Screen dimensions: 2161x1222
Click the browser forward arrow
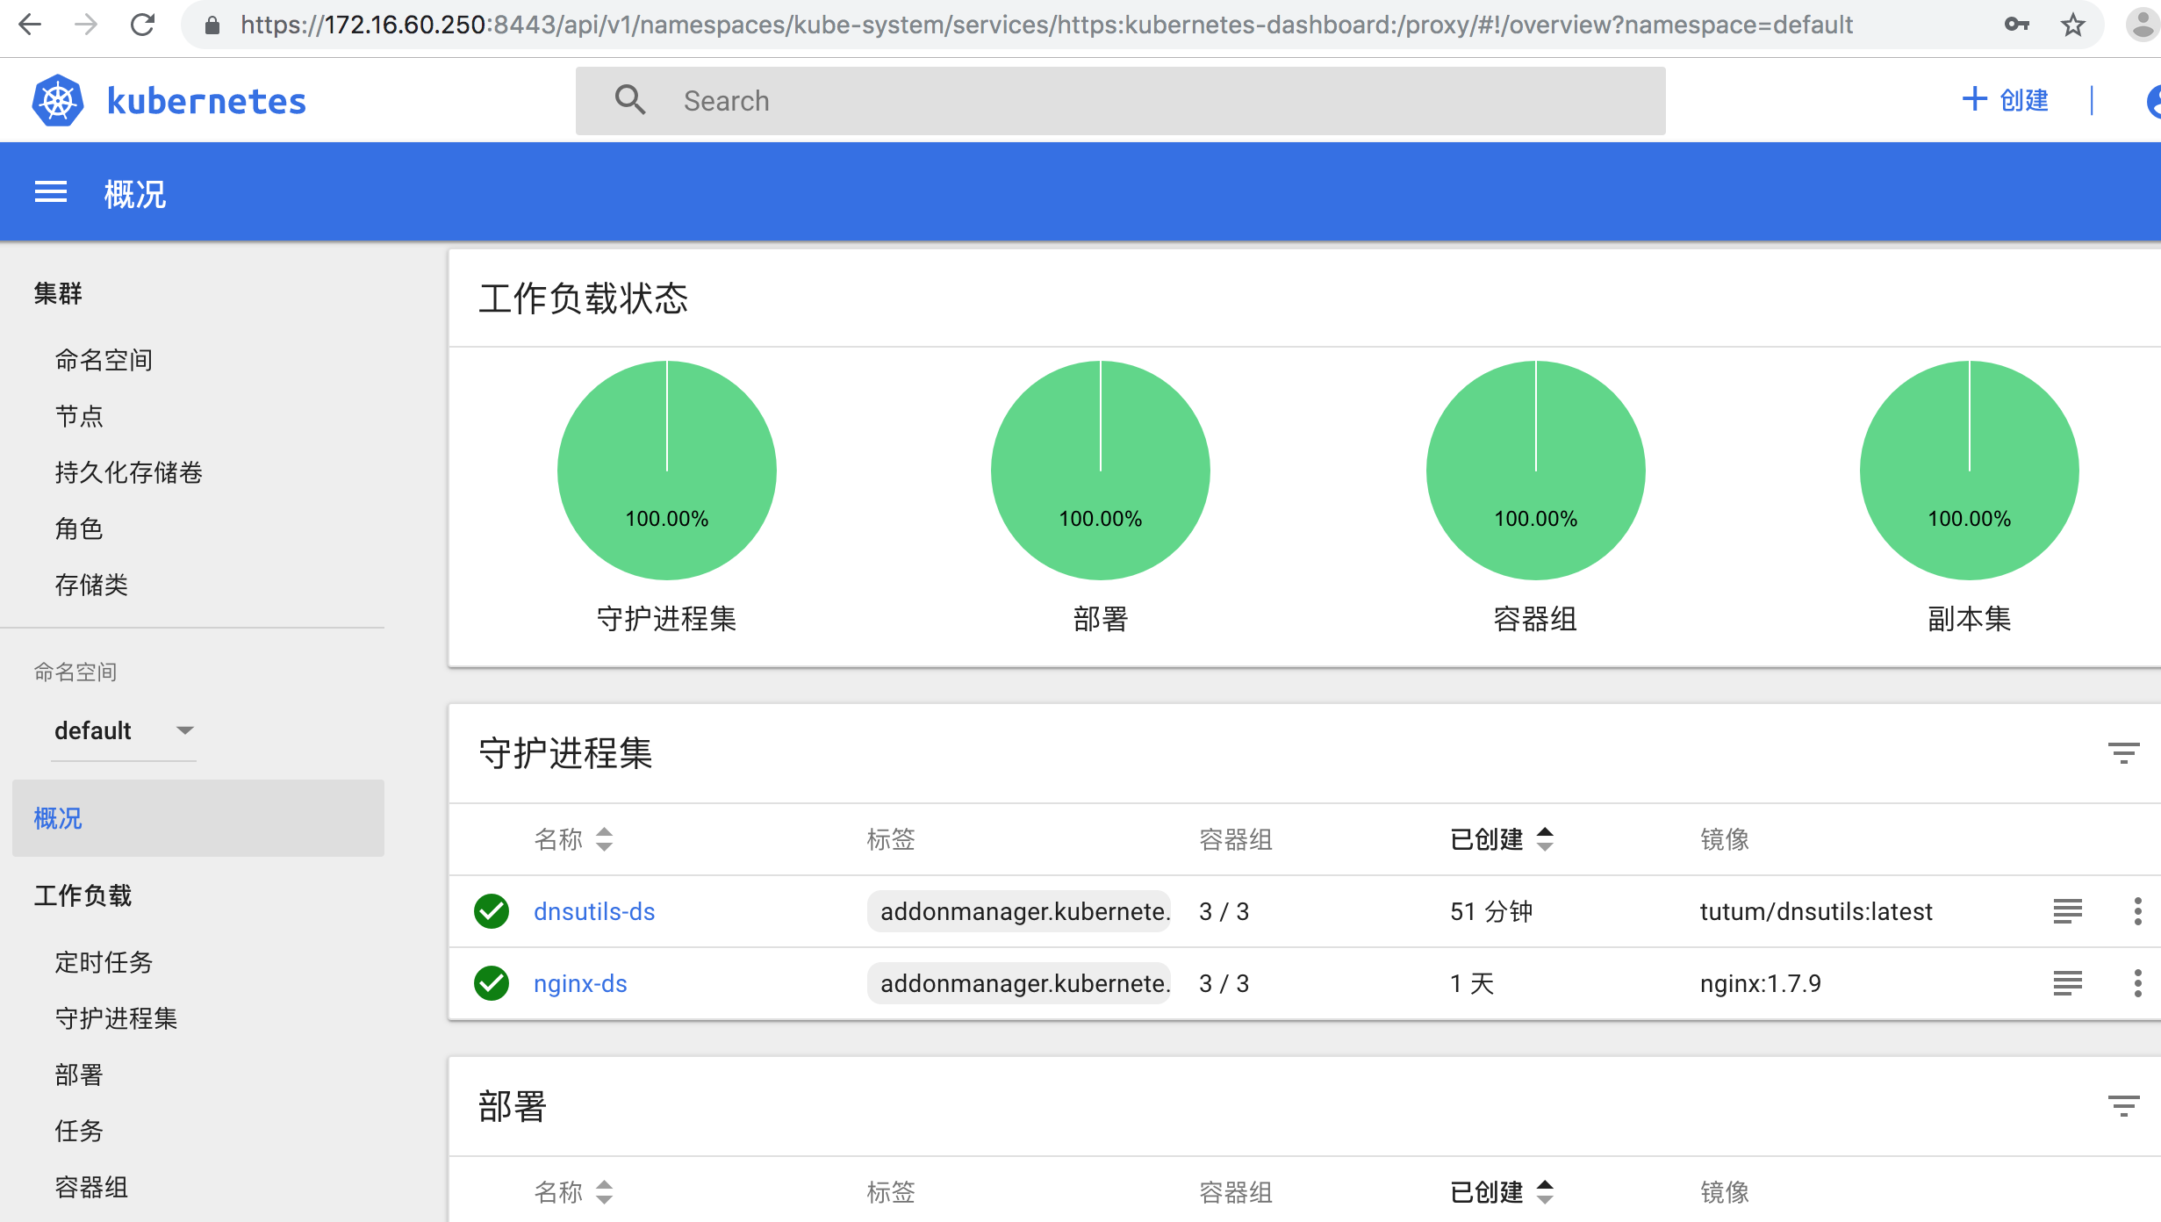86,25
